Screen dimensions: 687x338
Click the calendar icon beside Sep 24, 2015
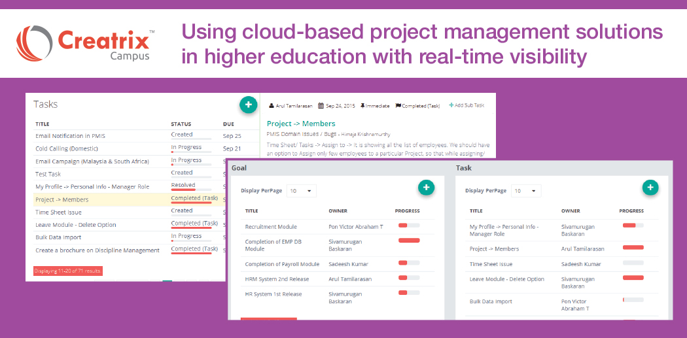[321, 106]
